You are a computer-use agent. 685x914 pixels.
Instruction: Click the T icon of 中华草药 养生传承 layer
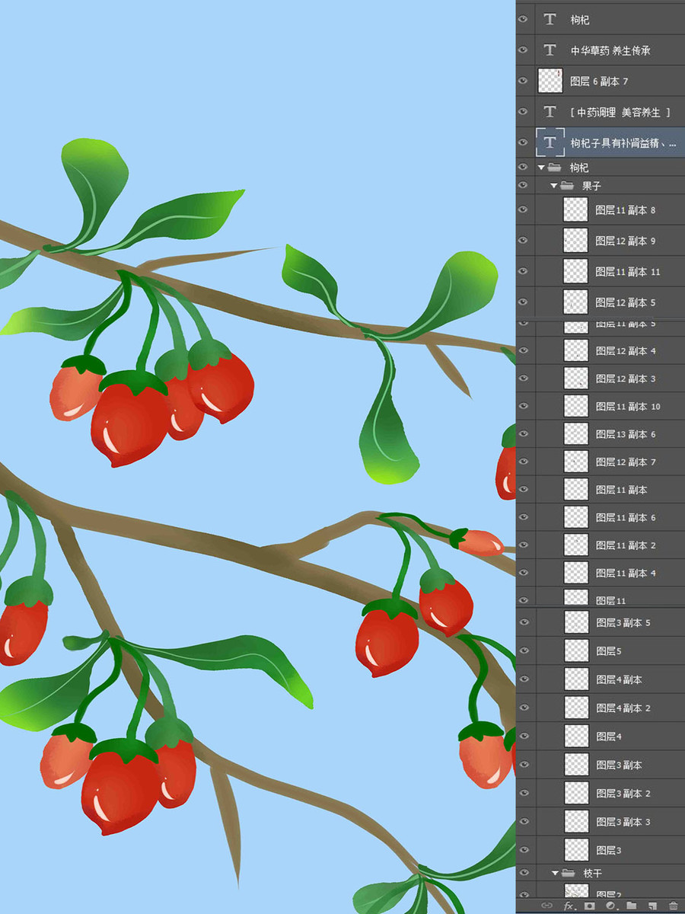click(x=550, y=50)
